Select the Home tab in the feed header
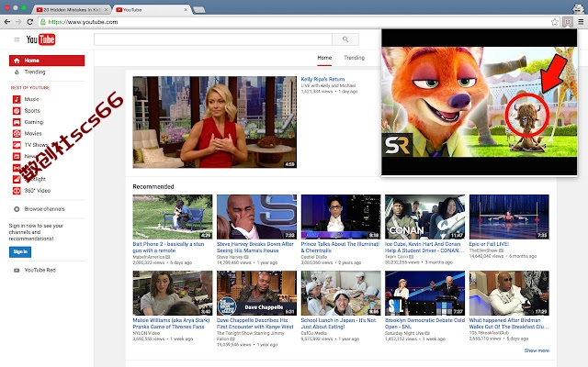Viewport: 588px width, 367px height. pyautogui.click(x=324, y=58)
